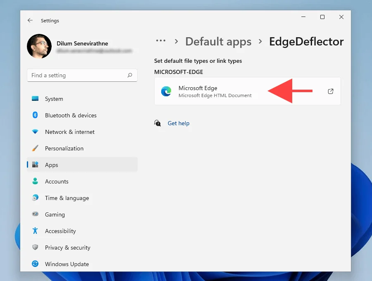
Task: Click the Microsoft Edge default app card
Action: click(x=248, y=91)
